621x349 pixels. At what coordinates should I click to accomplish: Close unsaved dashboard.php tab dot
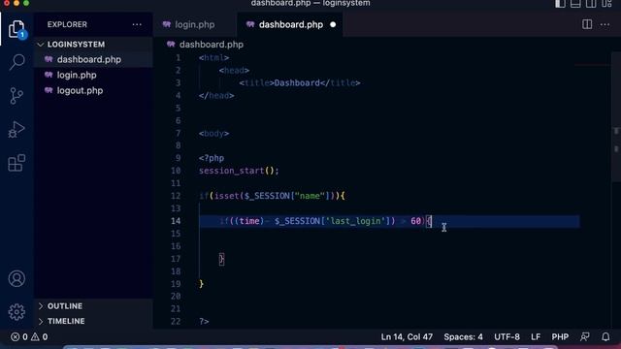click(333, 24)
